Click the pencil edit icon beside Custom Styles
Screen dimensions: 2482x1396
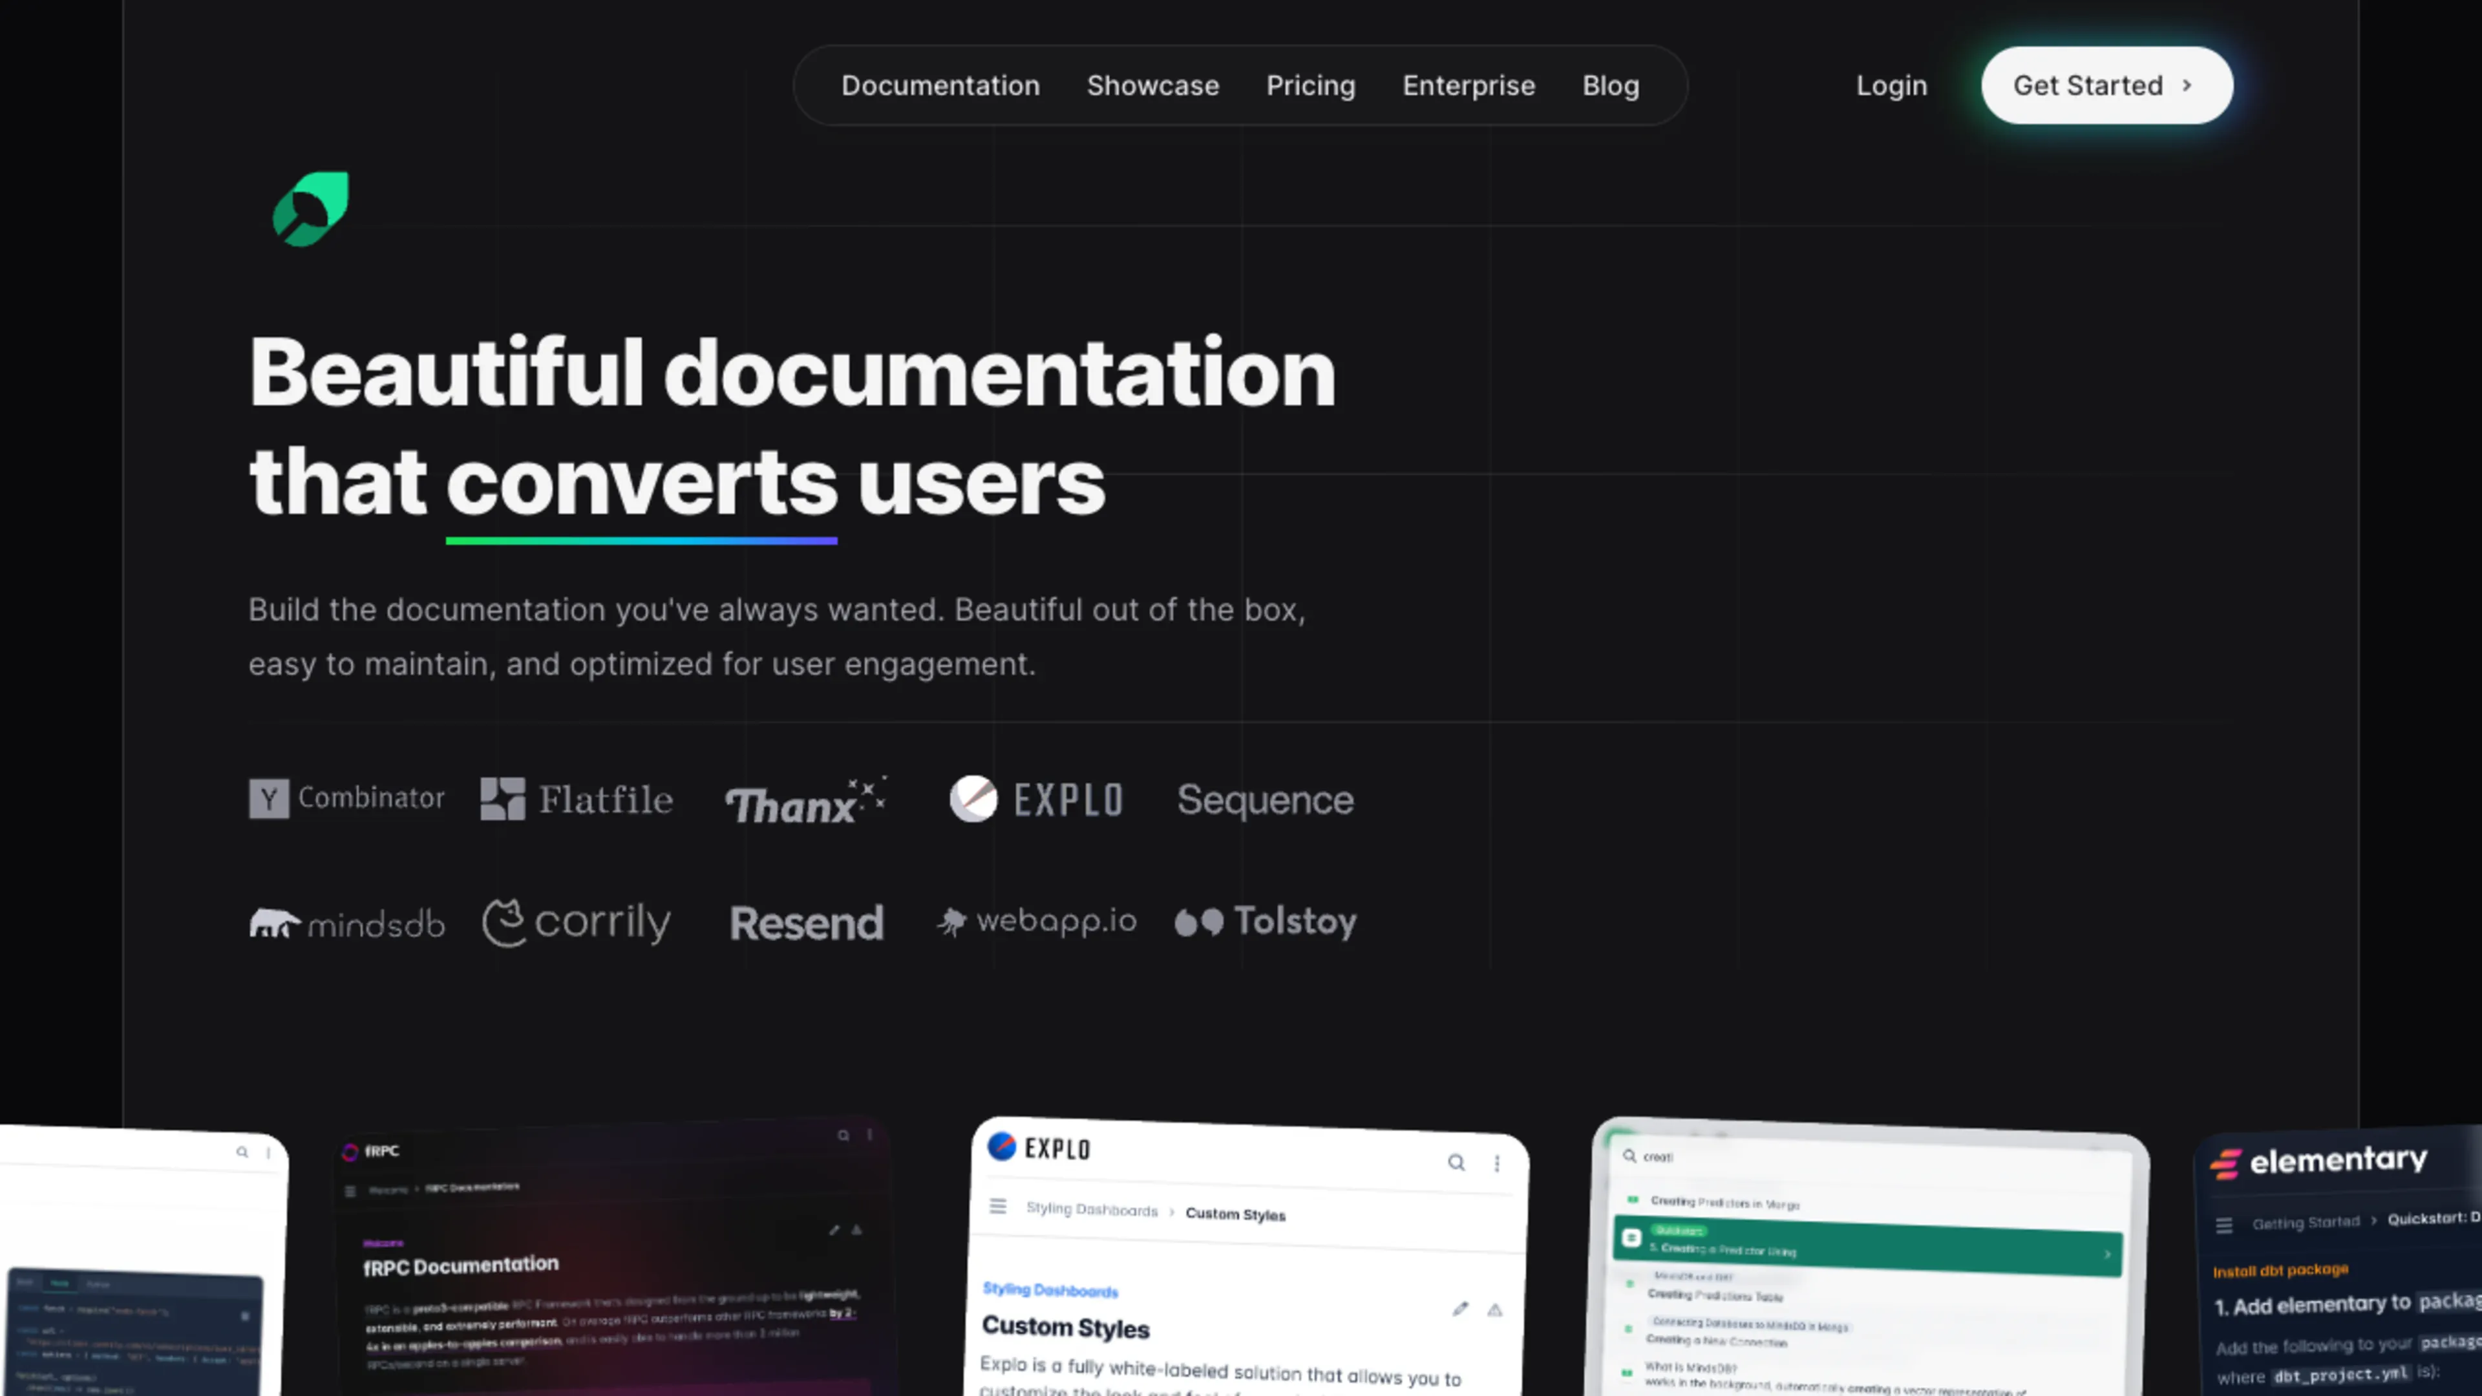[1459, 1308]
